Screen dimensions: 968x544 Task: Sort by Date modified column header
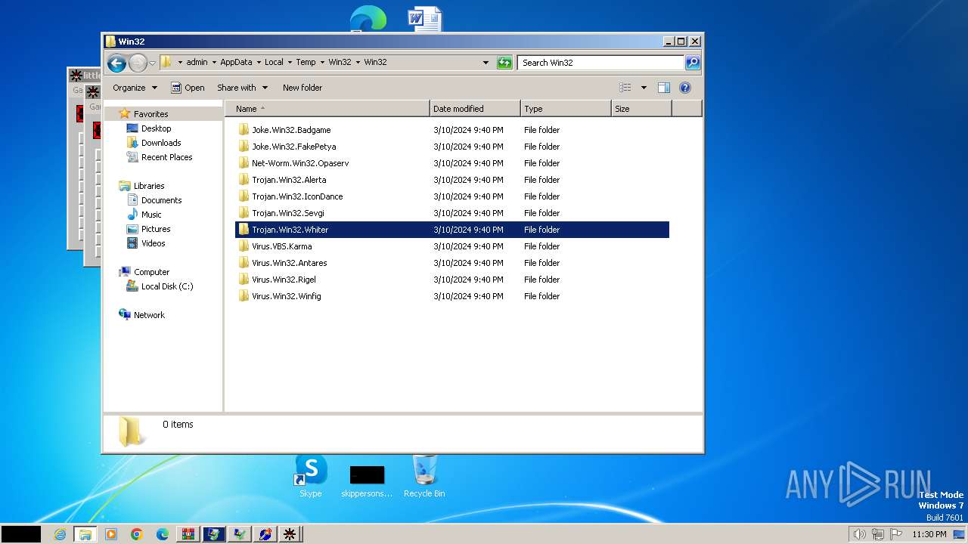pos(475,109)
